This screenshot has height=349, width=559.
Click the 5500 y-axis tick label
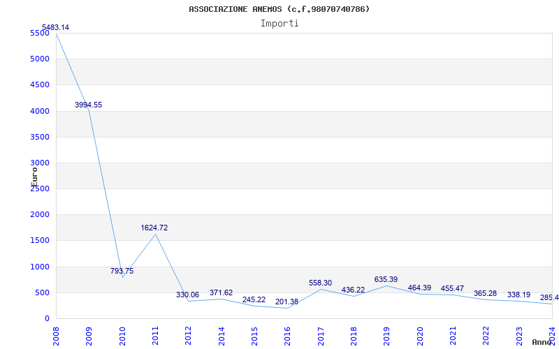[x=40, y=33]
